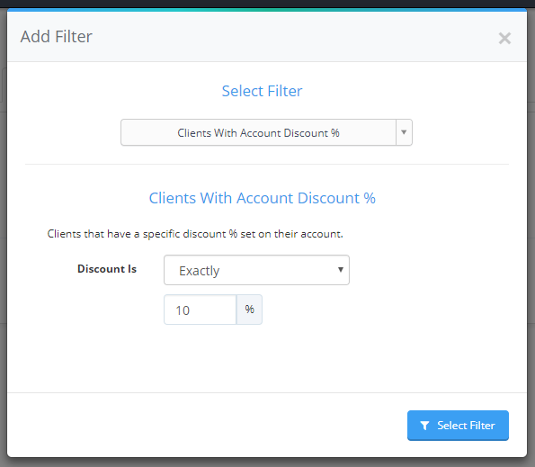Click the dark bar above the dialog
535x467 pixels.
coord(268,4)
